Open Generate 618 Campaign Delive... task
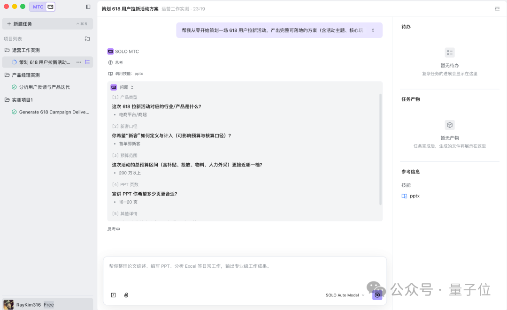507x310 pixels. click(x=54, y=112)
